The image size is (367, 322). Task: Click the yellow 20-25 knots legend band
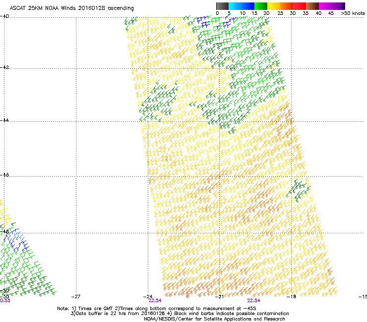pyautogui.click(x=274, y=6)
